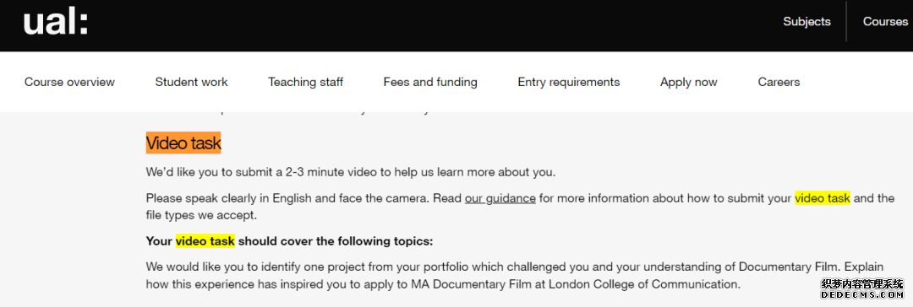The width and height of the screenshot is (913, 307).
Task: View the Fees and funding section
Action: 430,82
